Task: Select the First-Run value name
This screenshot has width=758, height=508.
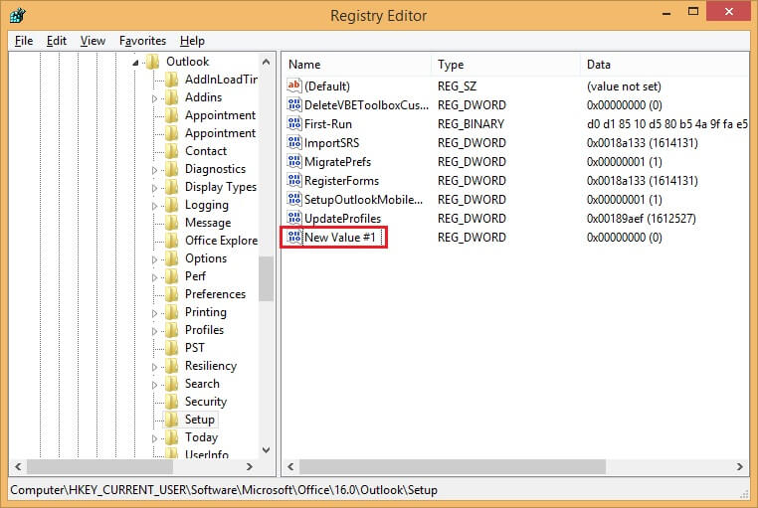Action: click(327, 124)
